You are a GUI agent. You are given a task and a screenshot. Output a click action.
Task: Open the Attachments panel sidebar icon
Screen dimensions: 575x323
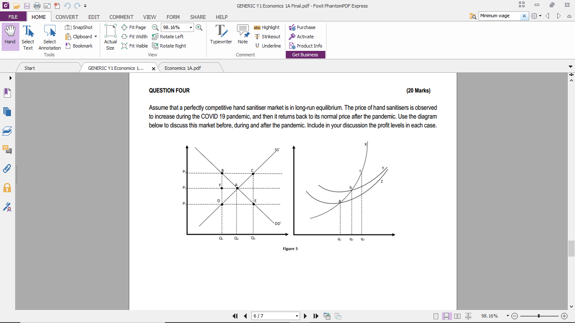click(7, 169)
